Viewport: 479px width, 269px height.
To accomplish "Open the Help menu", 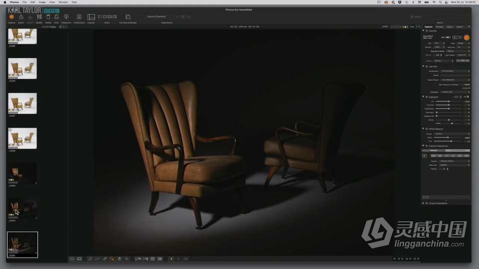I will tap(74, 2).
